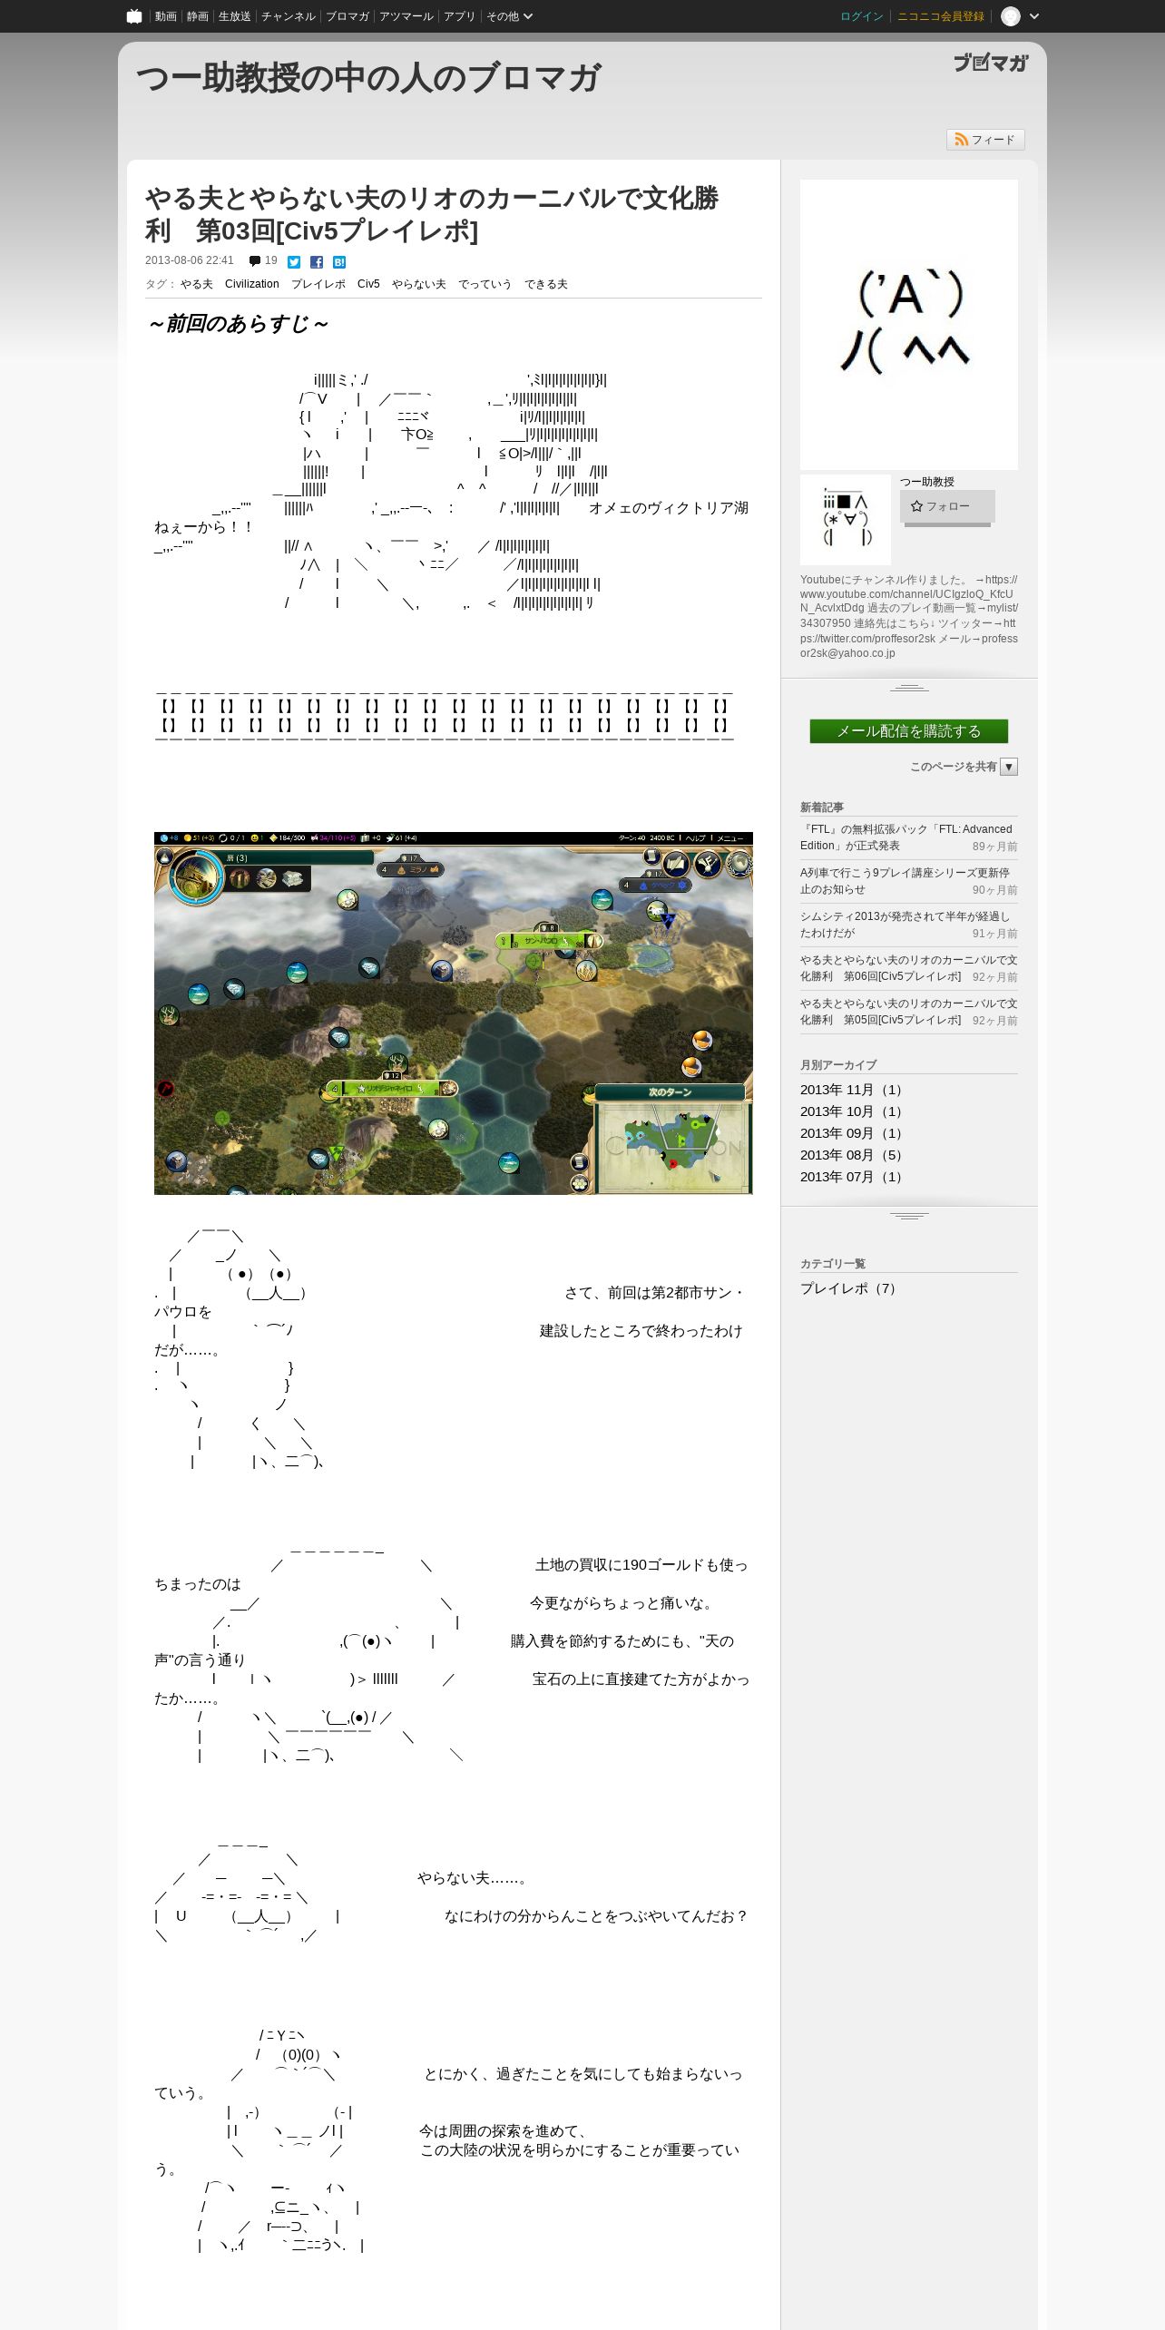Open つー助教授 author name link
The image size is (1165, 2330).
927,482
